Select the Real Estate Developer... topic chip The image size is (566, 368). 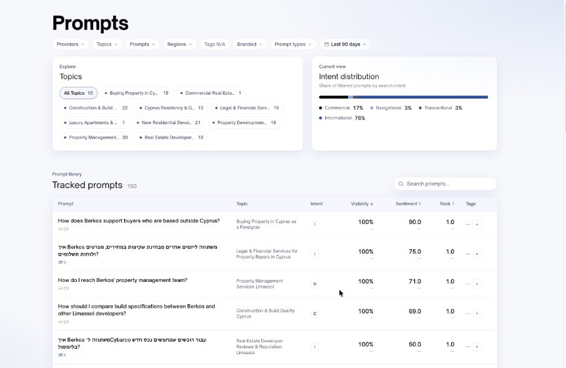click(171, 137)
